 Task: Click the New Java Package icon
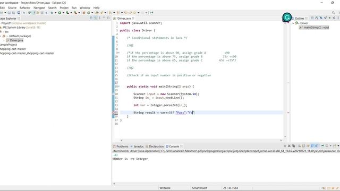(84, 13)
